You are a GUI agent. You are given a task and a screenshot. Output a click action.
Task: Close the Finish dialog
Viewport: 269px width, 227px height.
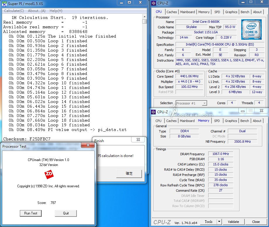tap(138, 139)
